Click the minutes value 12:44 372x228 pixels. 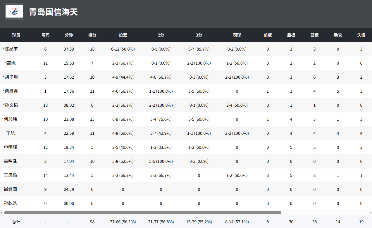tap(69, 175)
